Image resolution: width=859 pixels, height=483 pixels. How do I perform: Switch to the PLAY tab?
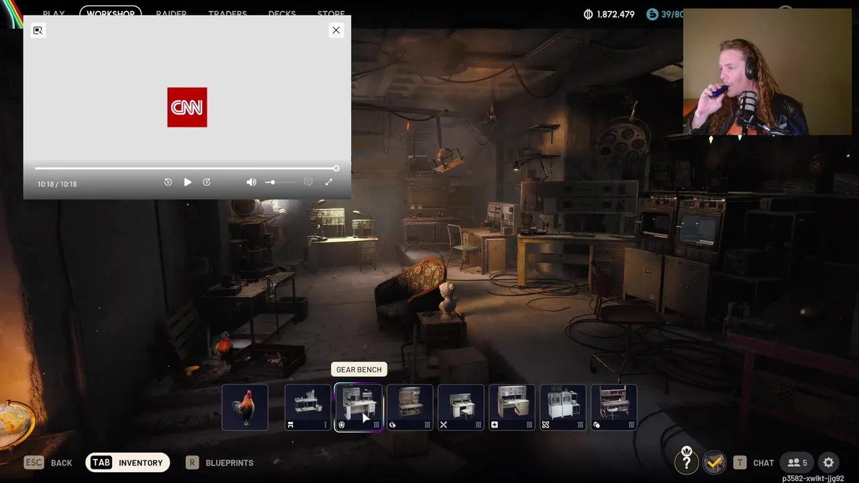pyautogui.click(x=54, y=14)
